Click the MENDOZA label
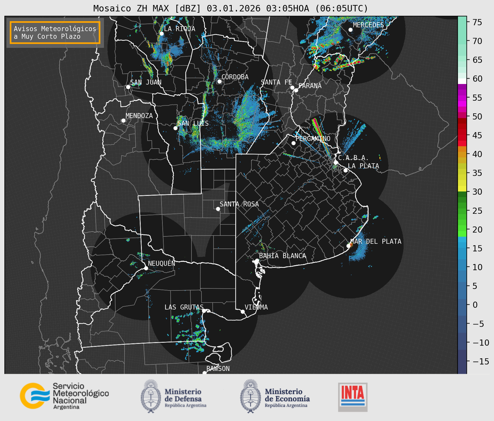The height and width of the screenshot is (421, 494). point(139,116)
